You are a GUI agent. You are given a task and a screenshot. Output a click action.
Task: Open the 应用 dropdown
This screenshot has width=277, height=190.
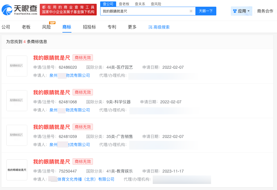click(x=242, y=11)
